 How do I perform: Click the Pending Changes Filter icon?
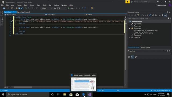coord(144,15)
